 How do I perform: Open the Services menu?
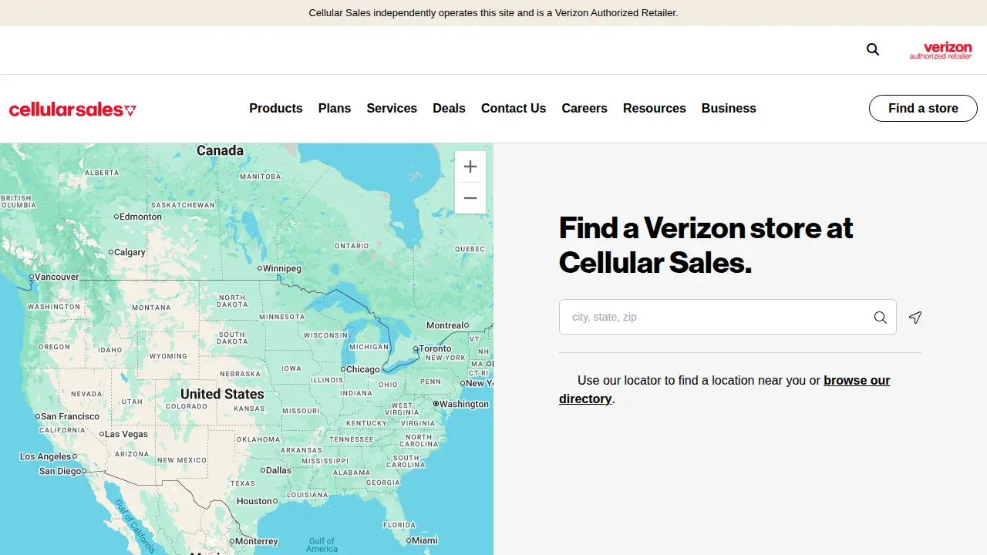click(x=392, y=109)
